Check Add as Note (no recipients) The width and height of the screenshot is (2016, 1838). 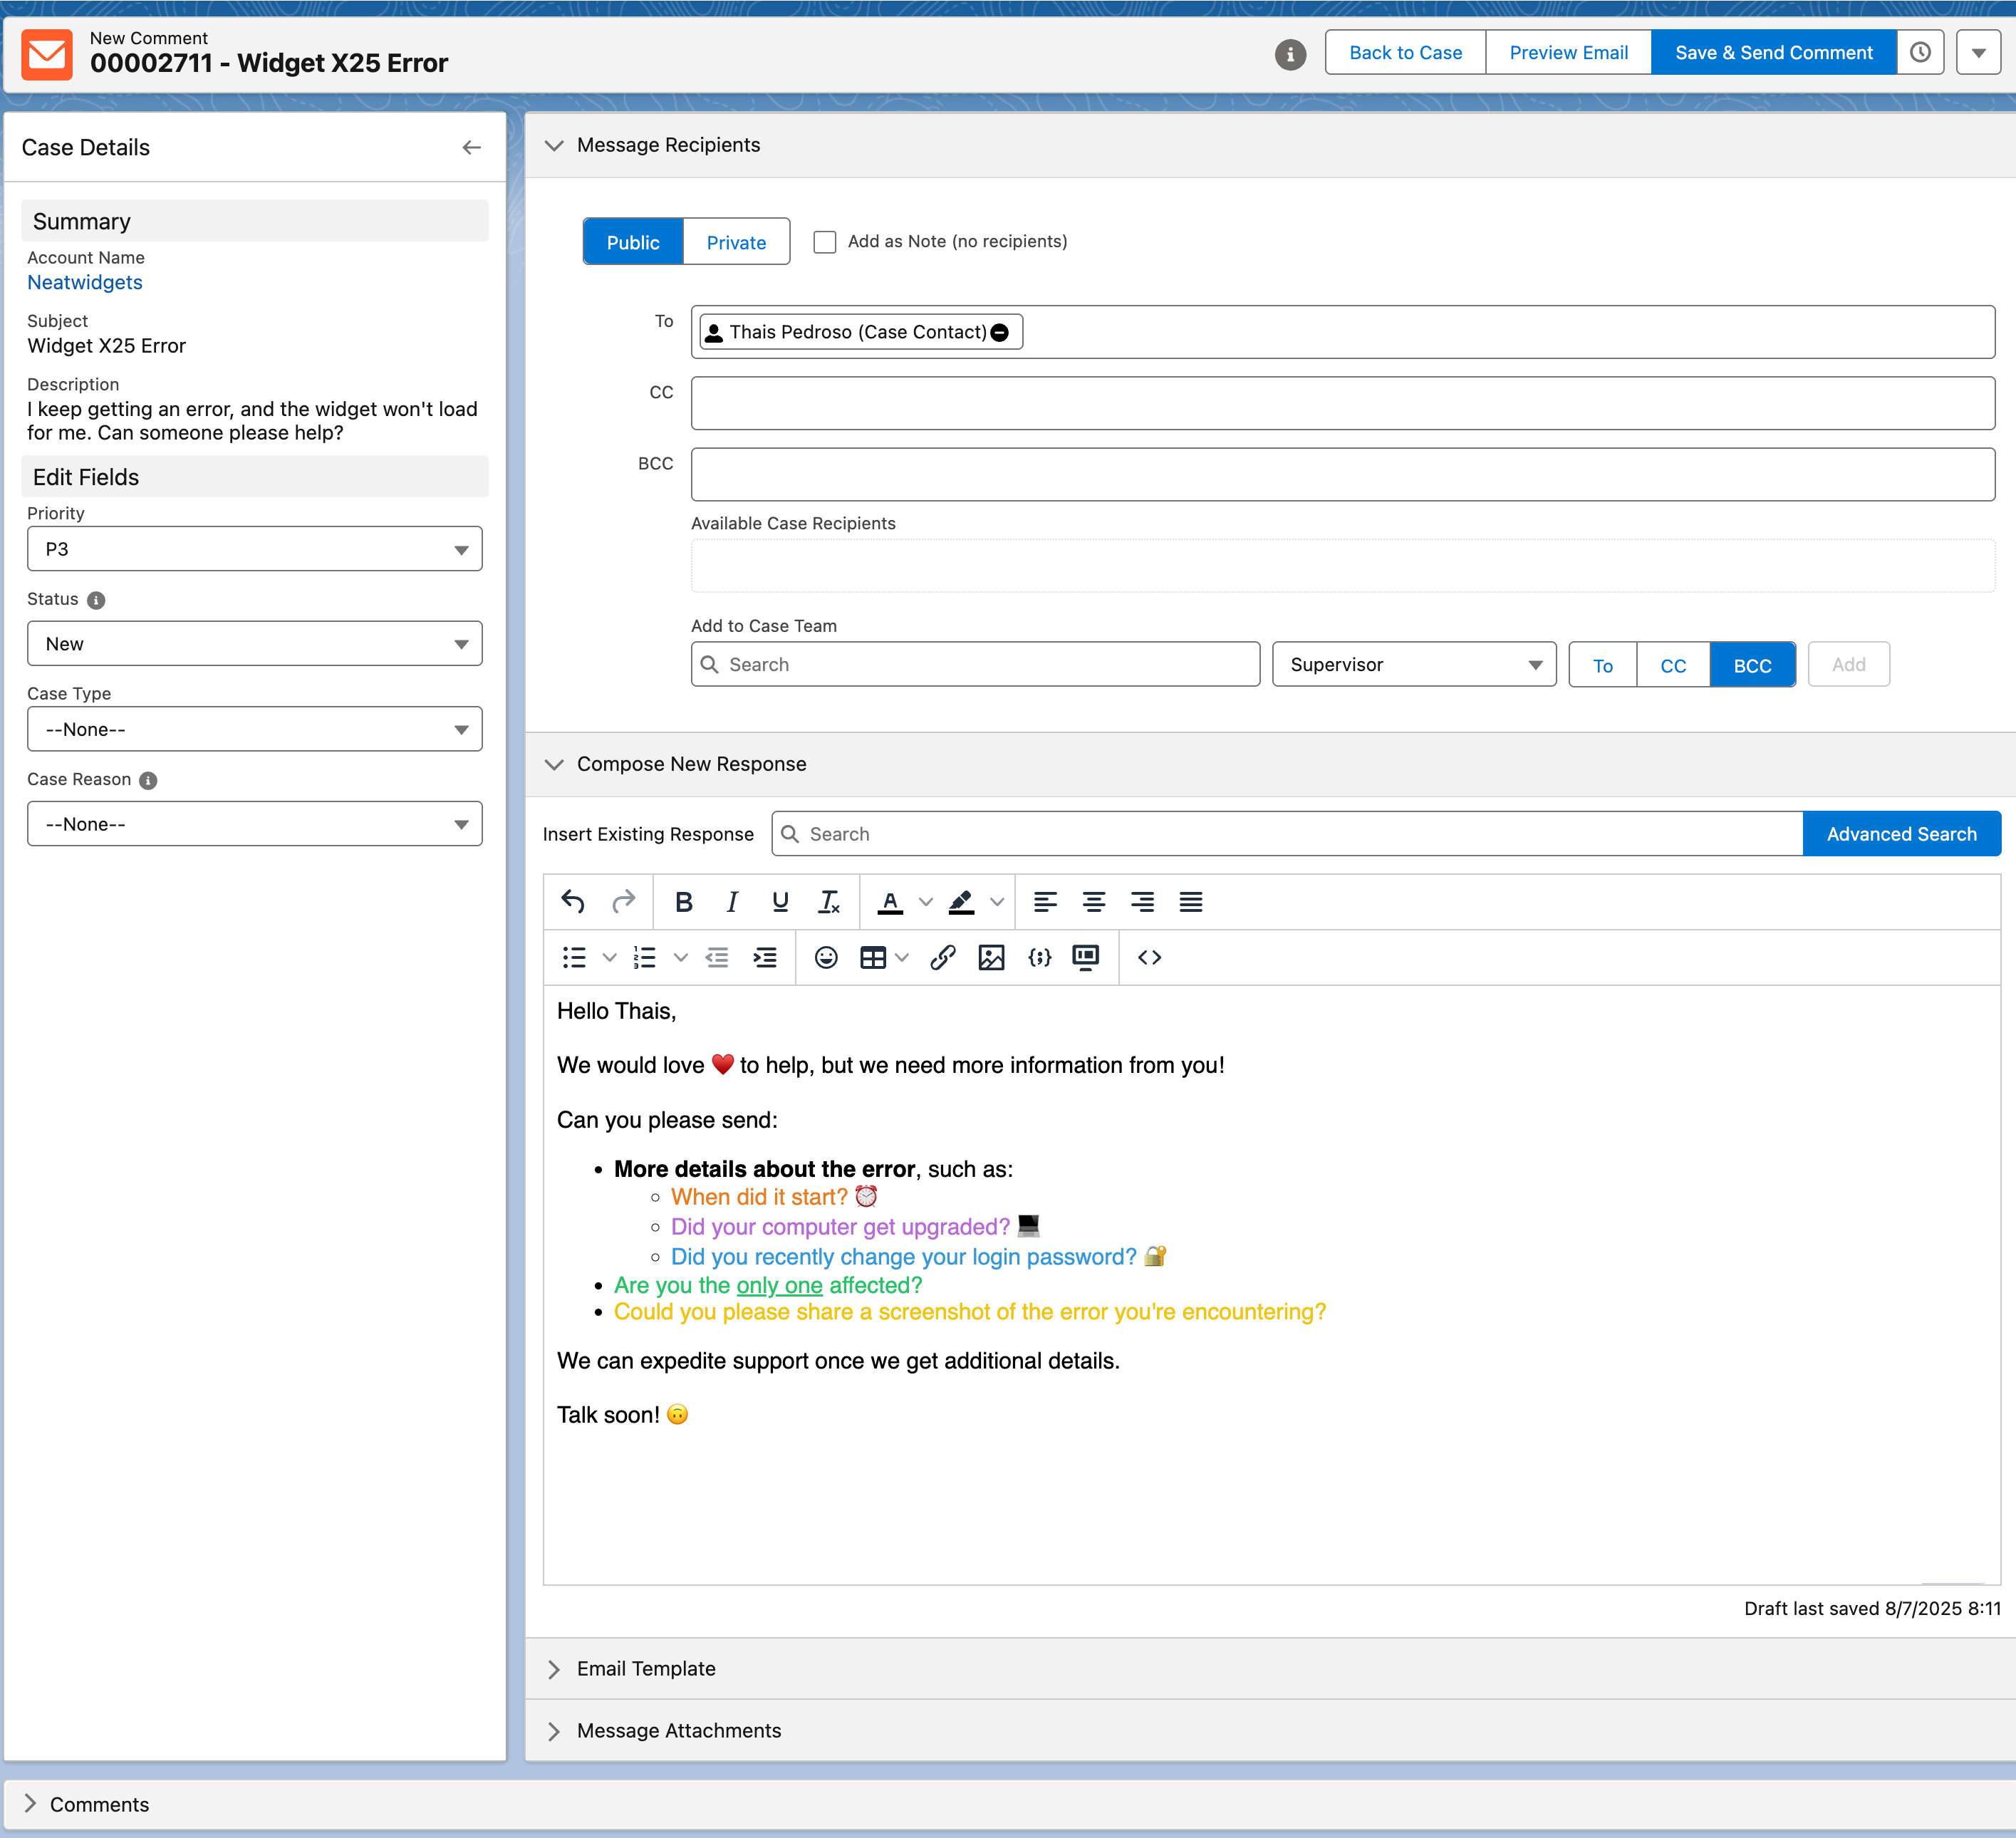pos(825,242)
